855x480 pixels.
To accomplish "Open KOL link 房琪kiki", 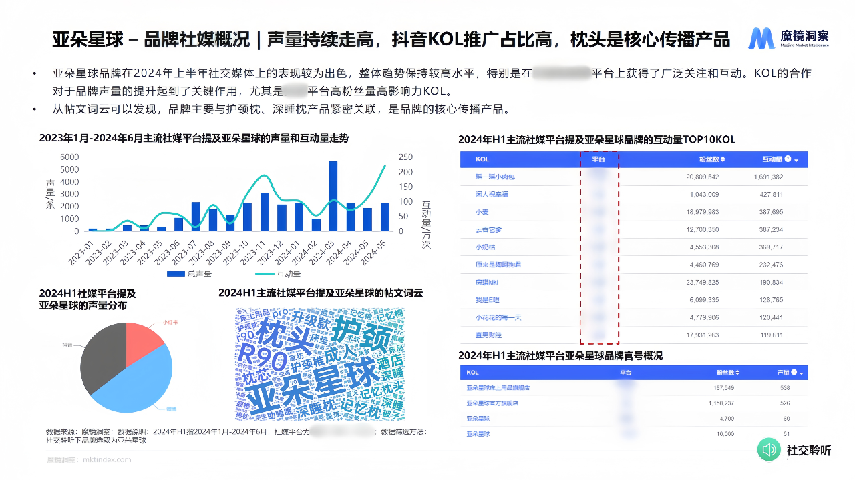I will [x=488, y=282].
